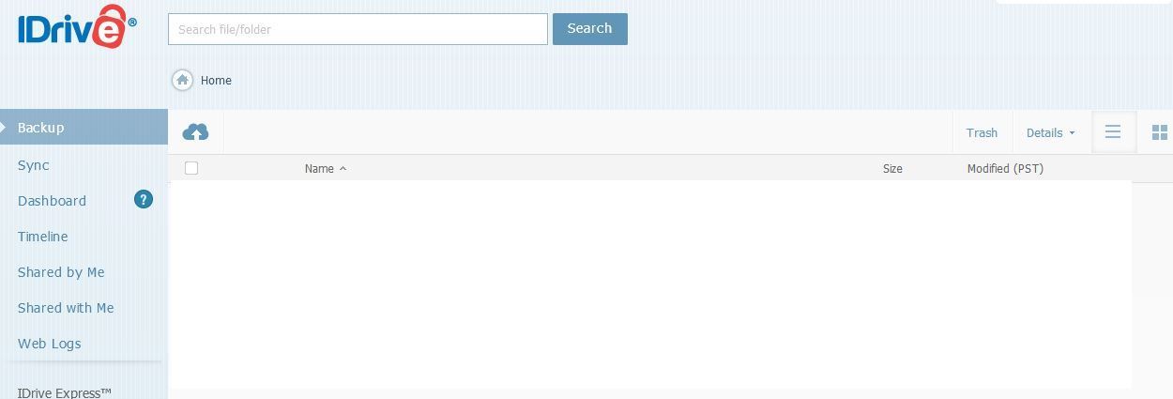
Task: Open Shared by Me
Action: (61, 272)
